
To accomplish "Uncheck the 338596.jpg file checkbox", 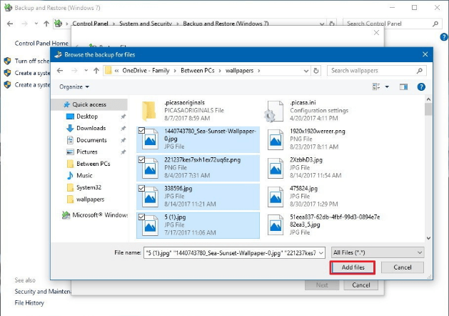I will 141,187.
